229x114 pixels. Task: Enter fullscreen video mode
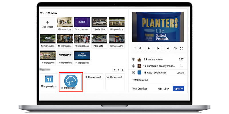pos(181,48)
